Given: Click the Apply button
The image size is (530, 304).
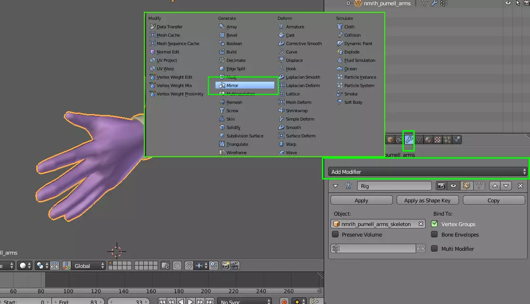Looking at the screenshot, I should click(x=361, y=200).
